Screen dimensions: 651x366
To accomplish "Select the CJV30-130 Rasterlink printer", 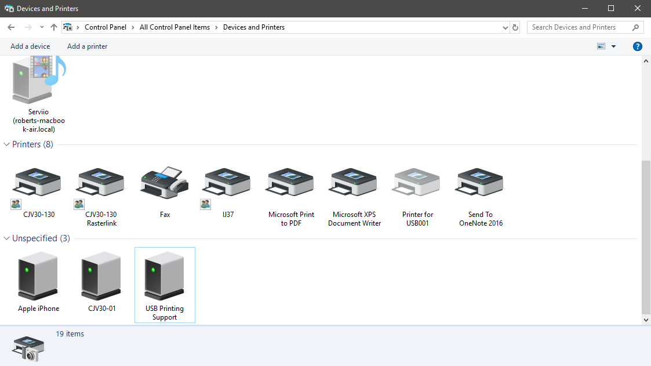I will (101, 196).
